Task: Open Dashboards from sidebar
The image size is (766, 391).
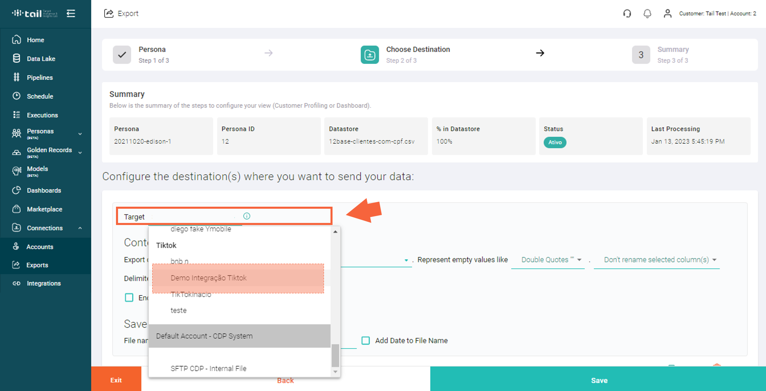Action: tap(44, 190)
